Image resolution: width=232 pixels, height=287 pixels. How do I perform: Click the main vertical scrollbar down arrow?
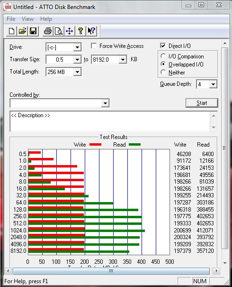225,263
